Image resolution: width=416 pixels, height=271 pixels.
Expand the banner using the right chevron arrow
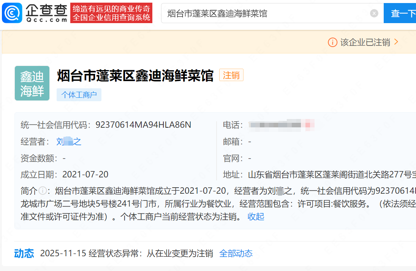click(x=396, y=42)
